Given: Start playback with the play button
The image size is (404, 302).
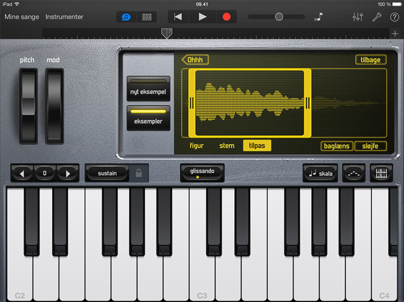Looking at the screenshot, I should [x=202, y=17].
